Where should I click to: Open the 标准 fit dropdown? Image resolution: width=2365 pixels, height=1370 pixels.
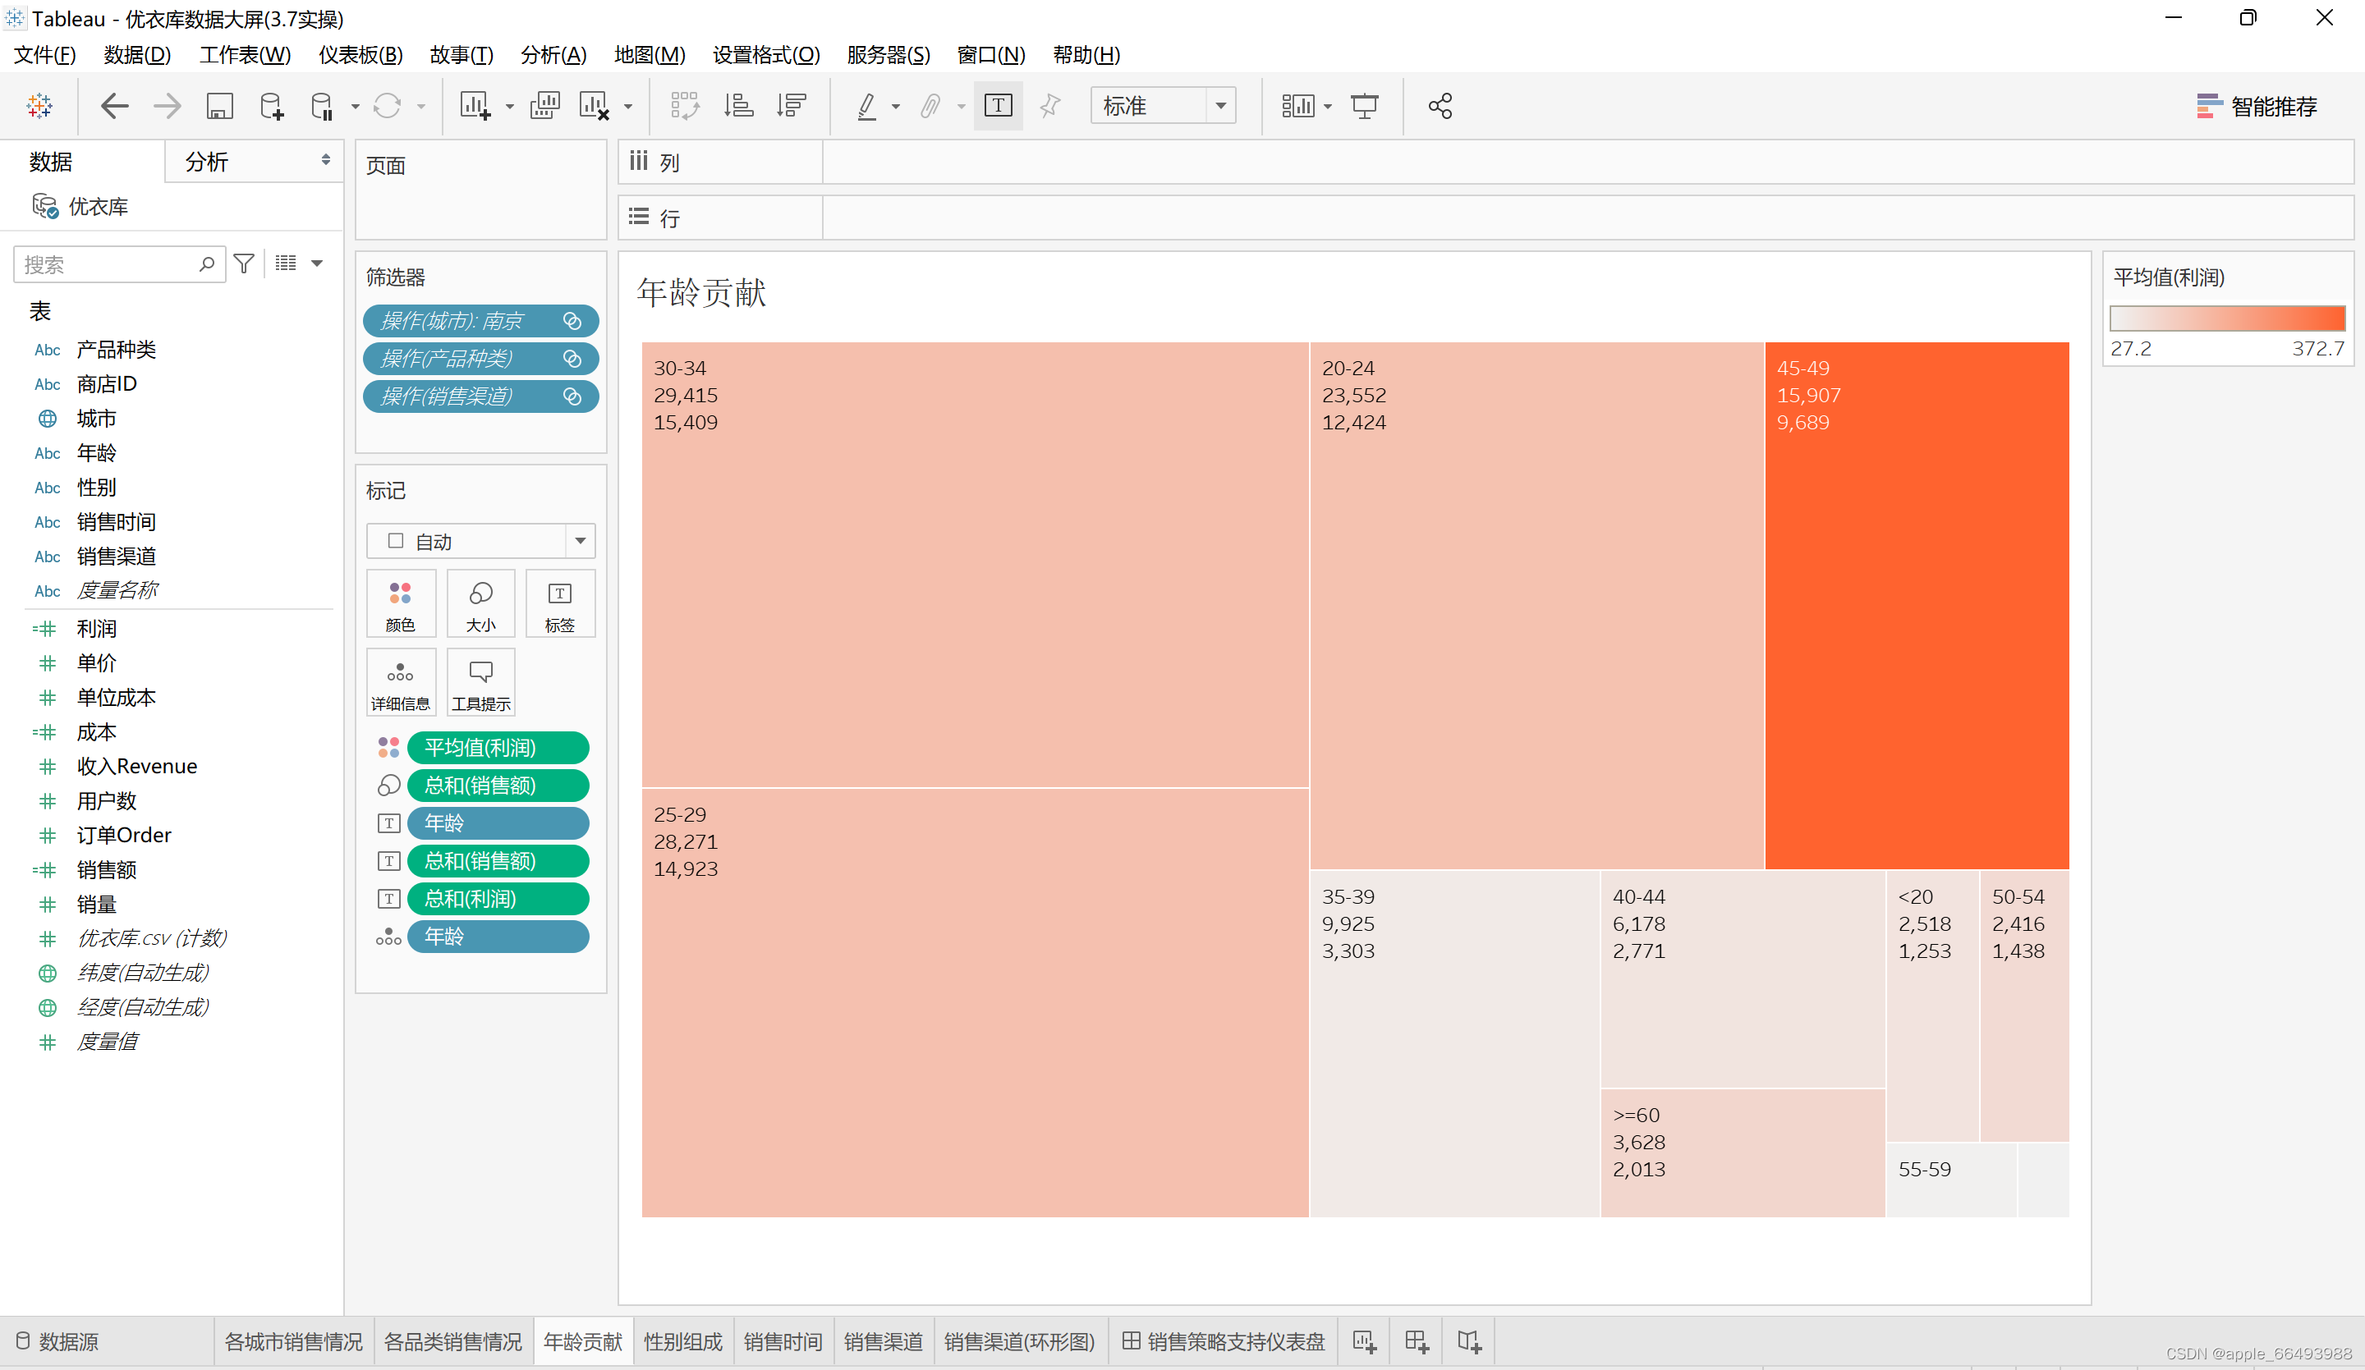click(1220, 106)
